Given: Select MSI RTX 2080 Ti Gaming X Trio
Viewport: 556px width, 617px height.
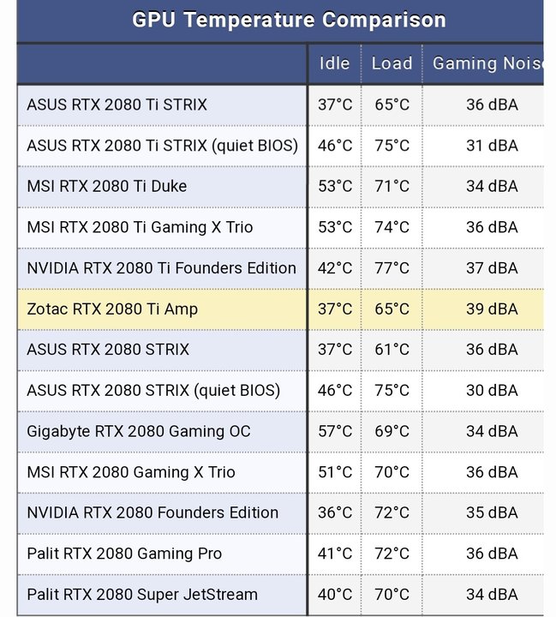Looking at the screenshot, I should (140, 227).
